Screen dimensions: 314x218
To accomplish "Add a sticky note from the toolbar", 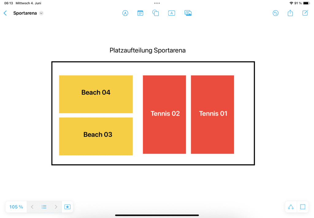I will pyautogui.click(x=140, y=13).
